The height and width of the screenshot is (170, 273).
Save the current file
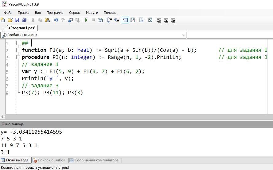click(x=17, y=20)
